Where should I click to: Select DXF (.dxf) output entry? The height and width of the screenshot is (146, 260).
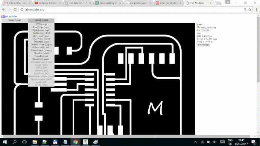pyautogui.click(x=41, y=68)
